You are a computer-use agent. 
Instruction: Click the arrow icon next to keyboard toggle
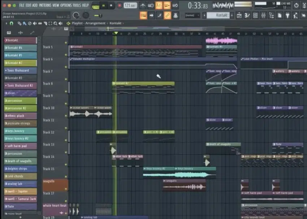151,15
